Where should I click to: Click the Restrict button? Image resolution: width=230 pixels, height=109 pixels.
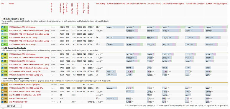point(11,106)
